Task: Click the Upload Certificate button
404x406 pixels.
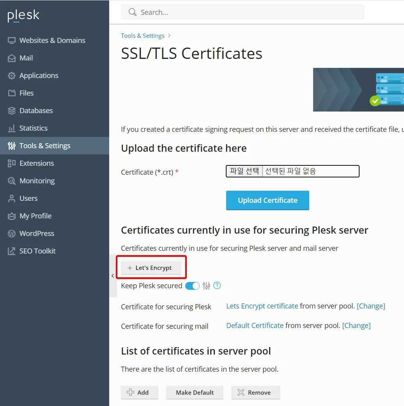Action: click(268, 200)
